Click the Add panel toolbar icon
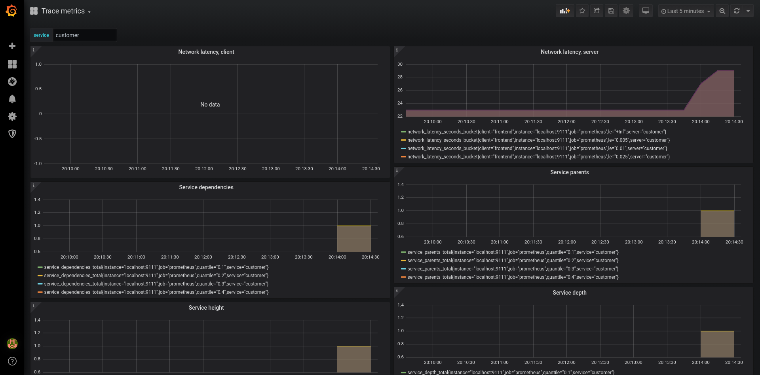Viewport: 760px width, 375px height. pos(565,11)
